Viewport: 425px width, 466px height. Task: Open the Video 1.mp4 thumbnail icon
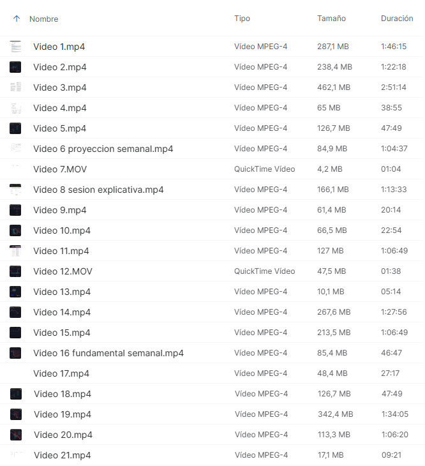click(x=16, y=47)
